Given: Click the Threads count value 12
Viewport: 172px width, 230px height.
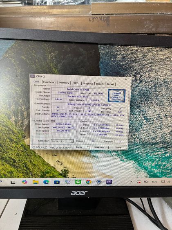Looking at the screenshot, I should (x=120, y=142).
